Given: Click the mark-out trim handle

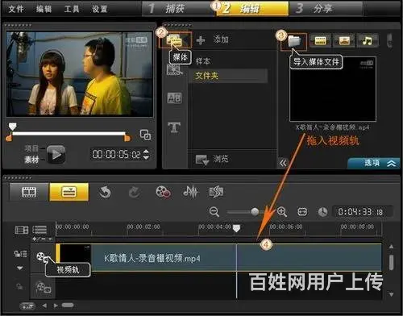Looking at the screenshot, I should coord(127,138).
